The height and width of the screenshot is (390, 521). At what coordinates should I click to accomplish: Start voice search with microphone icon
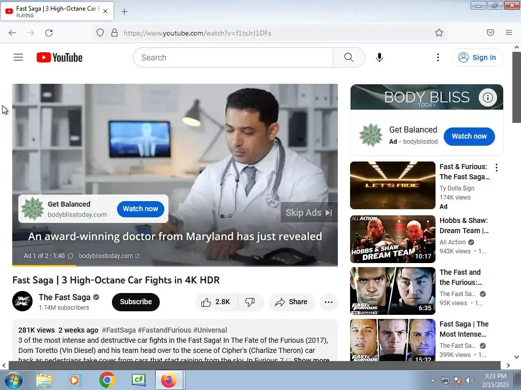coord(380,57)
